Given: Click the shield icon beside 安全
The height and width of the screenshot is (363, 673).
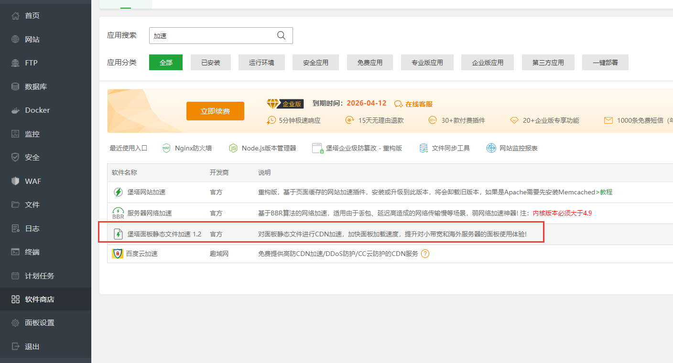Looking at the screenshot, I should [15, 157].
